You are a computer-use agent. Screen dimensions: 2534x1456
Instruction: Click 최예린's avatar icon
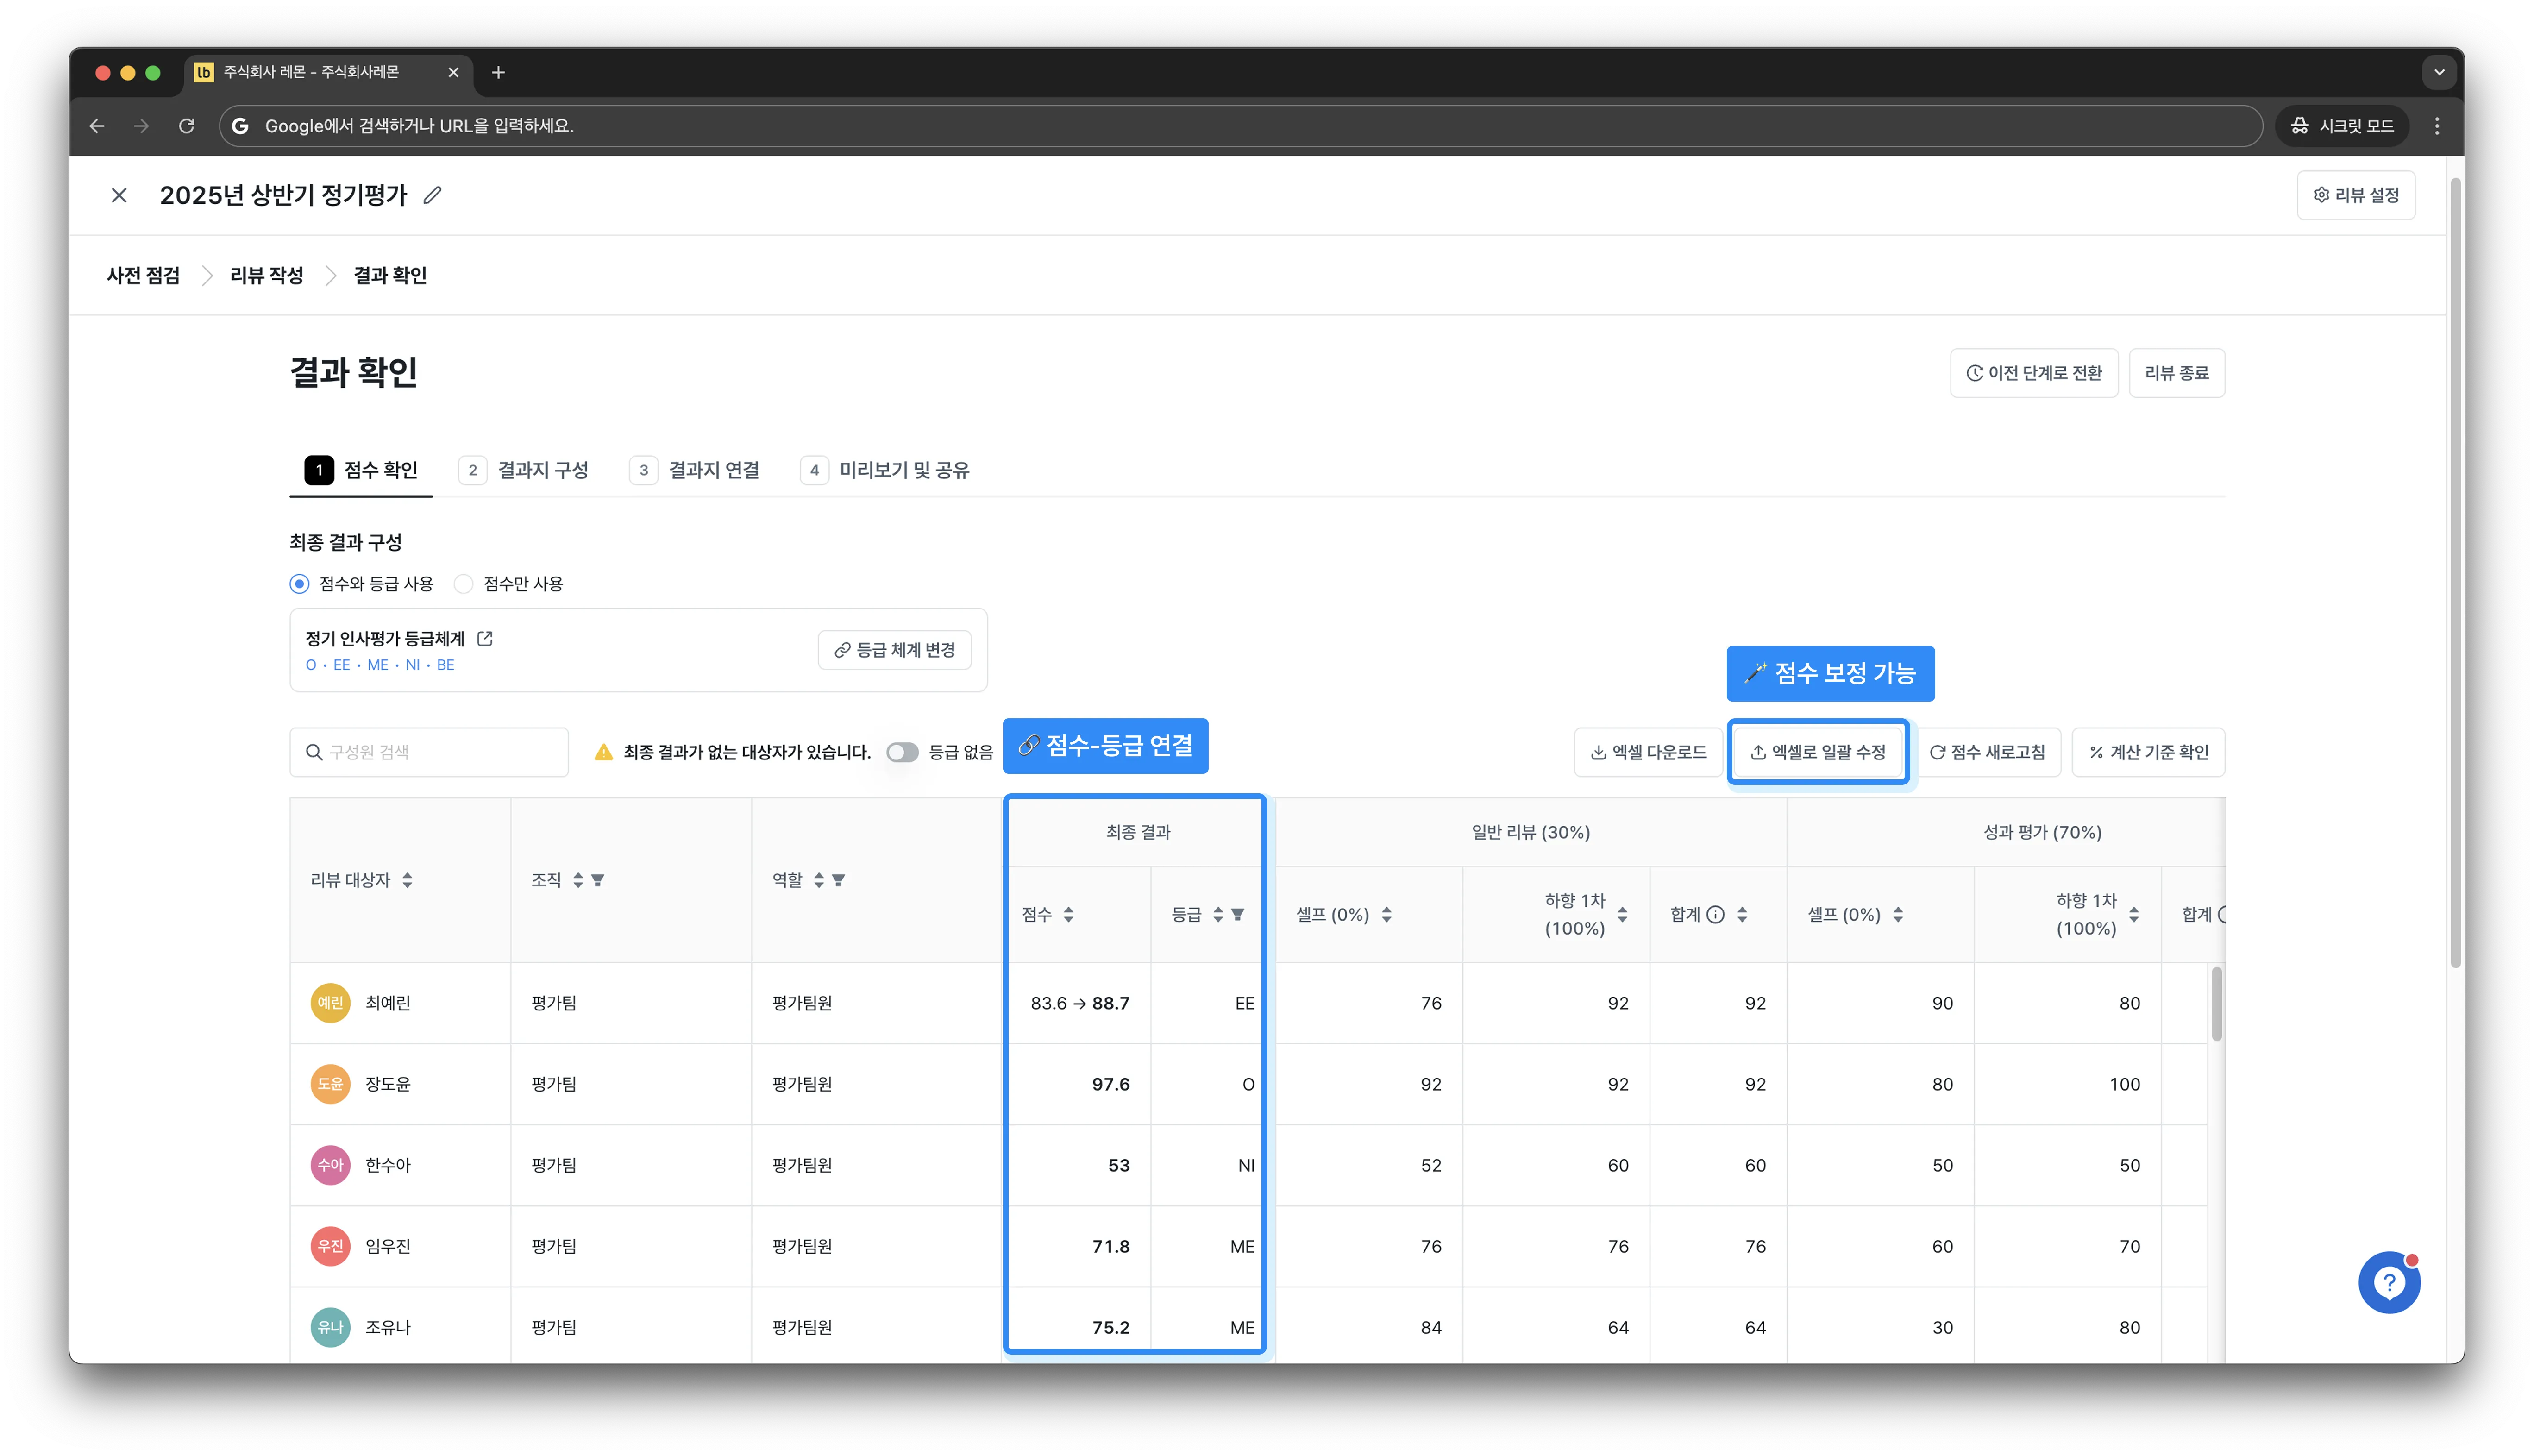click(x=330, y=1002)
